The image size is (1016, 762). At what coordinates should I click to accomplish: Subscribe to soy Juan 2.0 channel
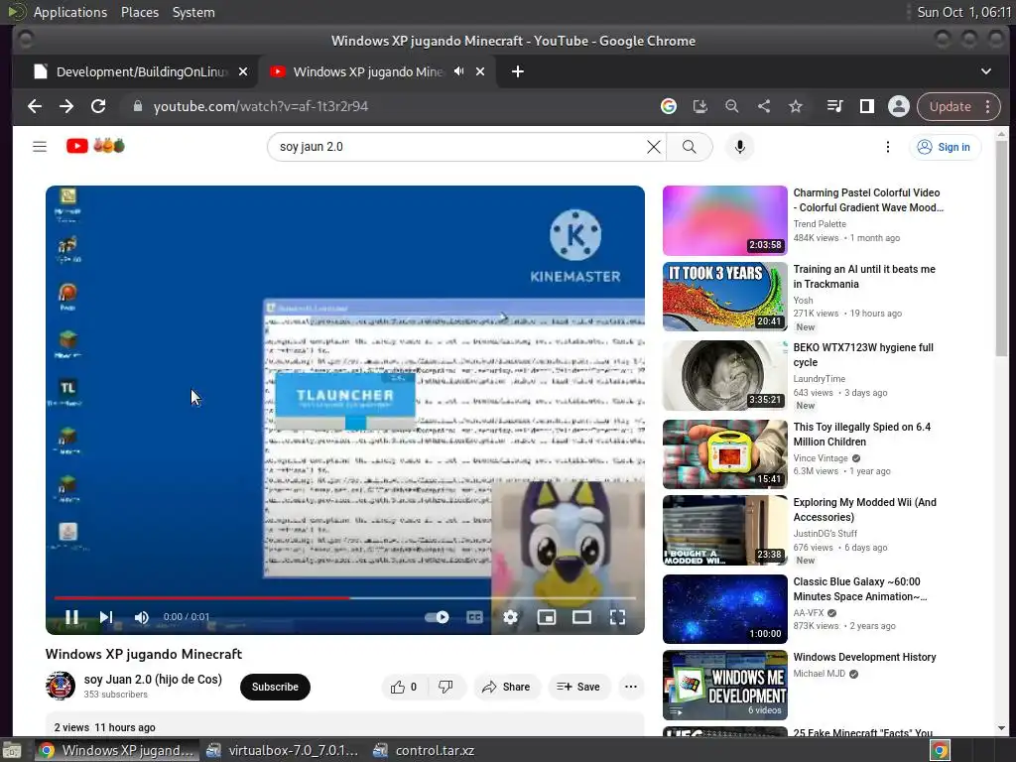click(x=275, y=687)
